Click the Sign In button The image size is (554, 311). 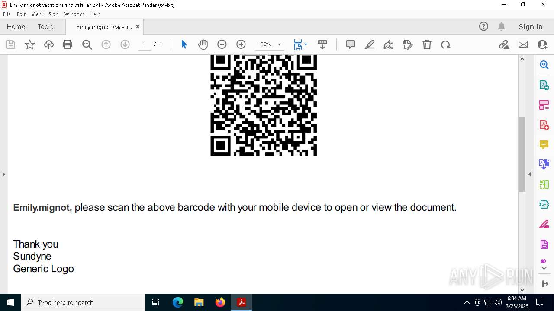[x=531, y=26]
